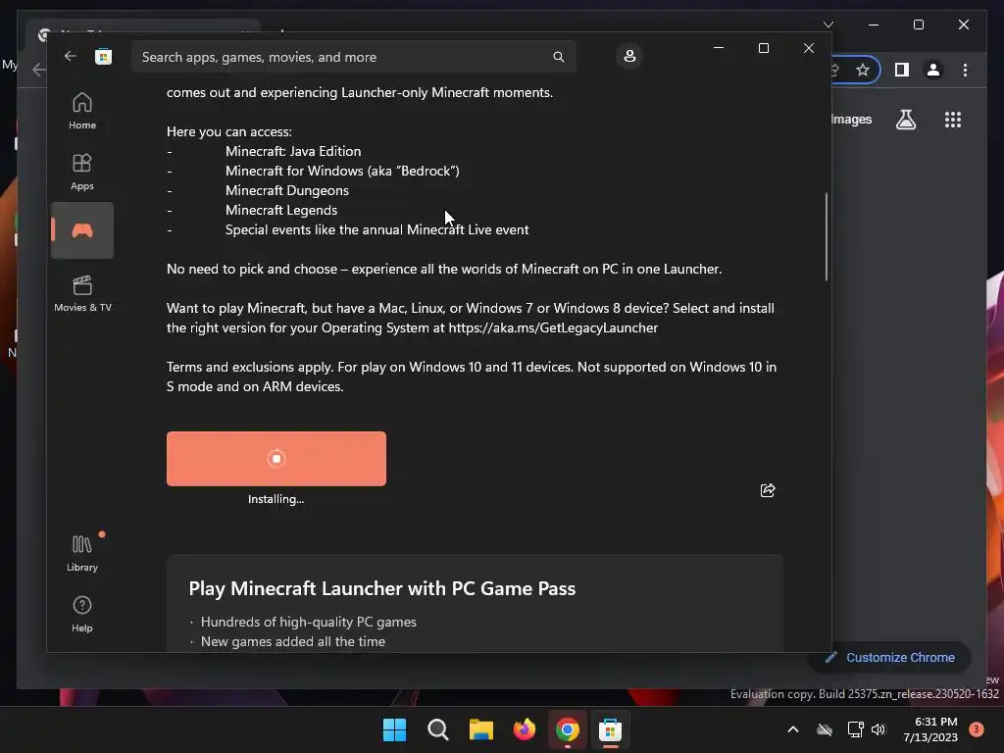Open Movies & TV section
Image resolution: width=1004 pixels, height=753 pixels.
[x=82, y=293]
